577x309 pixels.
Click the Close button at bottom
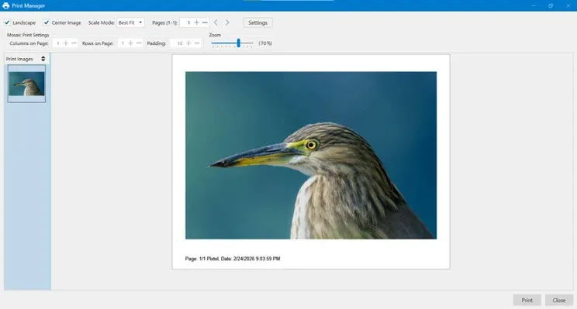pyautogui.click(x=559, y=300)
